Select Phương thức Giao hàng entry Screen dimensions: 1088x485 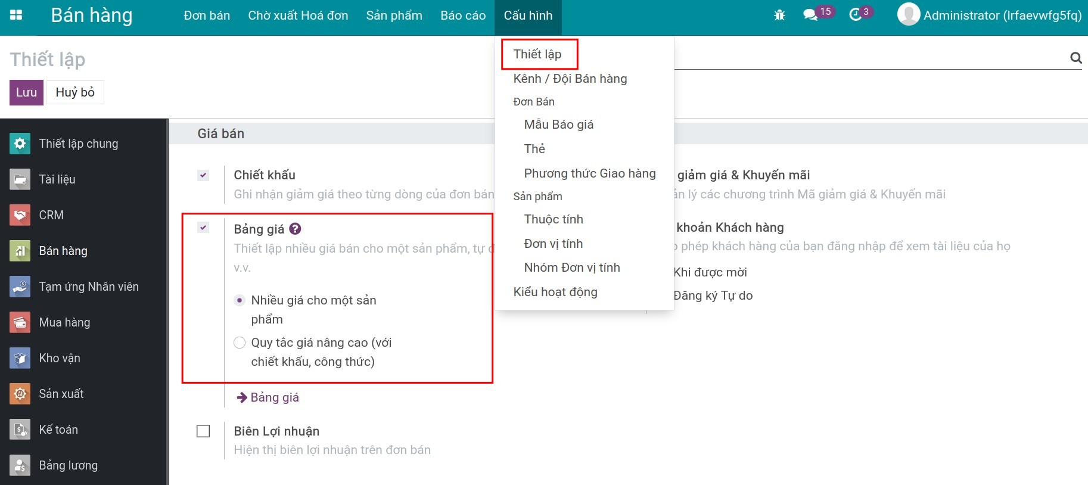coord(590,173)
